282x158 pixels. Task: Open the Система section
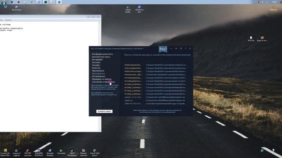coord(96,62)
